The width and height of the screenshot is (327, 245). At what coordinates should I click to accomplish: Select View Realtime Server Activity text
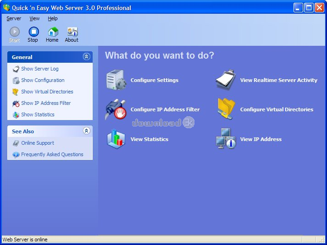pyautogui.click(x=279, y=80)
